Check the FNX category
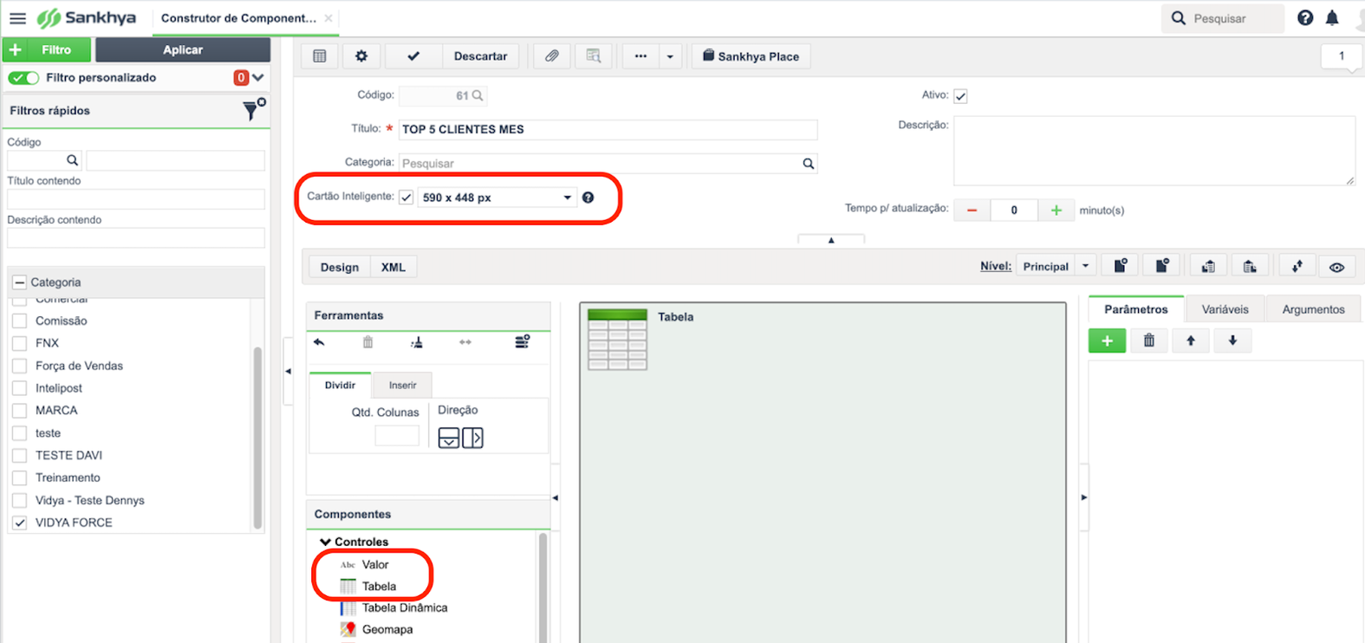The height and width of the screenshot is (643, 1365). tap(19, 343)
